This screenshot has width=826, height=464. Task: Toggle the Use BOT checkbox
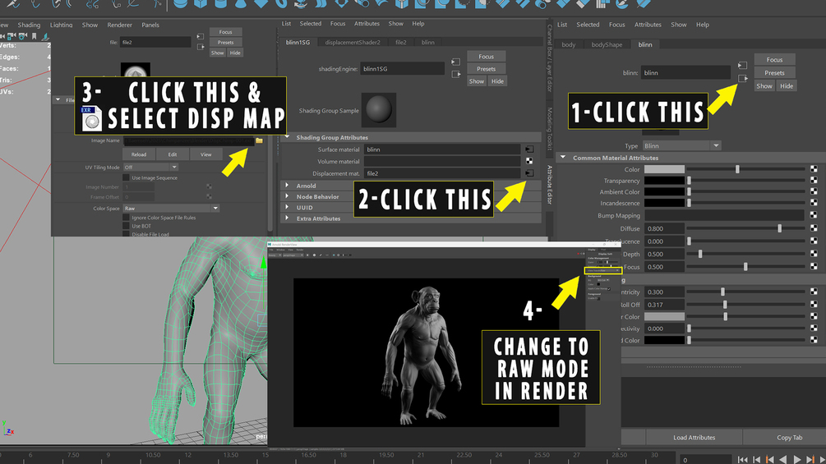[x=126, y=226]
